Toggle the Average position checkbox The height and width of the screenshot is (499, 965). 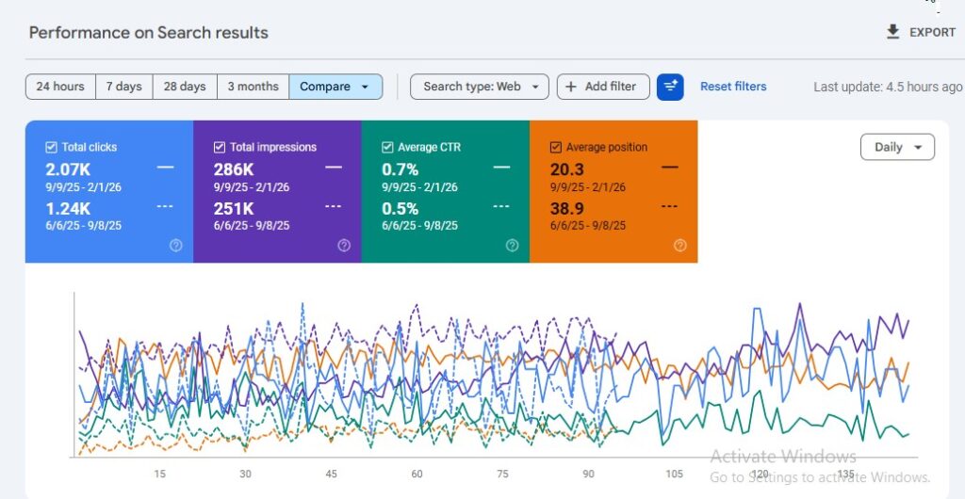[x=556, y=147]
